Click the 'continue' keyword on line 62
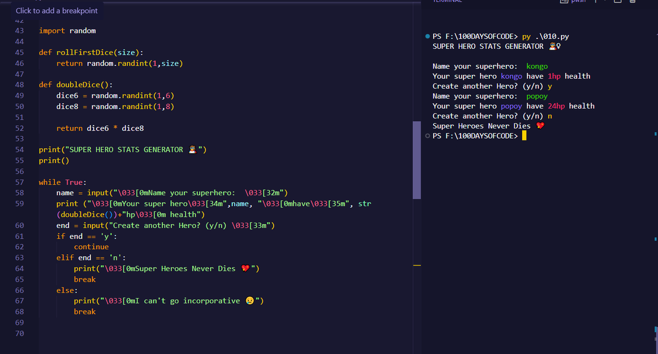This screenshot has height=354, width=658. (x=91, y=246)
